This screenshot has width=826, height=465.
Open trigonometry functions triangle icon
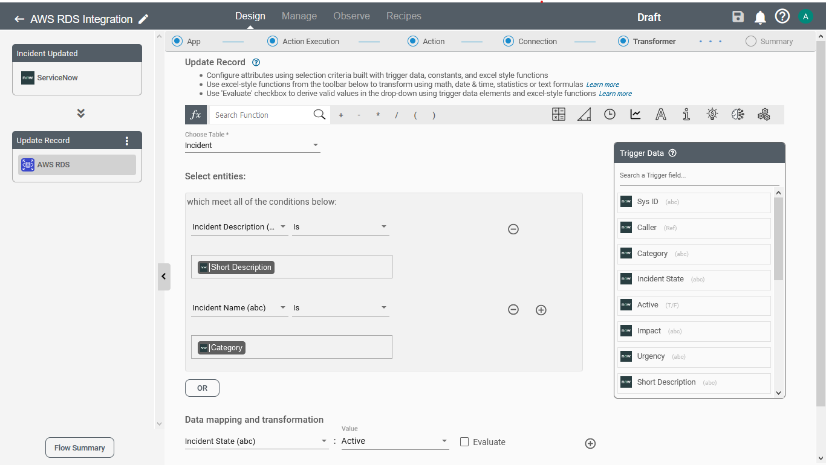coord(584,115)
